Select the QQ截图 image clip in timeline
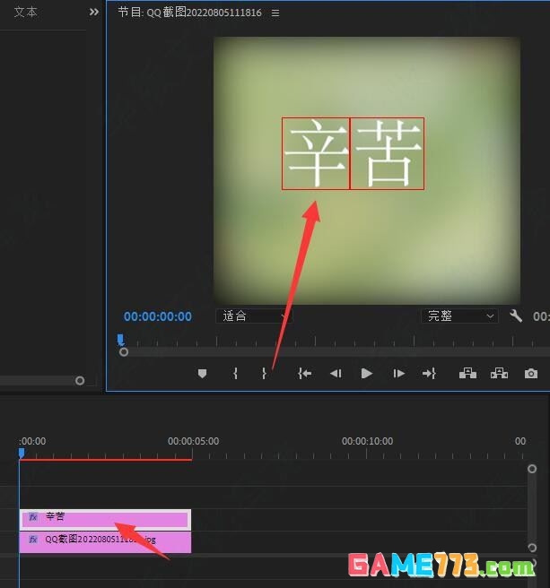This screenshot has height=588, width=550. [x=105, y=542]
